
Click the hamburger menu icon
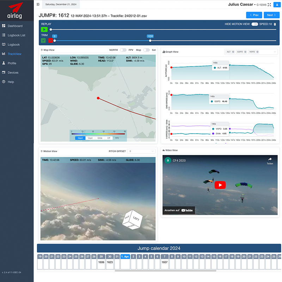(x=38, y=5)
